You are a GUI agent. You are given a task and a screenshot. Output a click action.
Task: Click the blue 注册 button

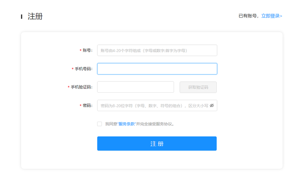(x=157, y=144)
